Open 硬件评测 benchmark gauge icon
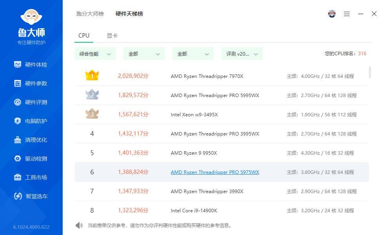The height and width of the screenshot is (235, 384). 18,102
